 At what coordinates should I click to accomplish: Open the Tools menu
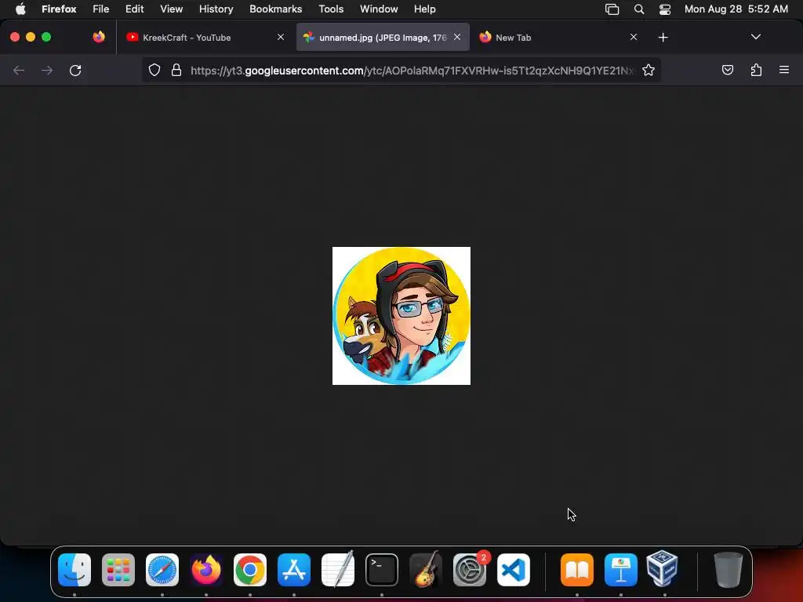[x=331, y=9]
